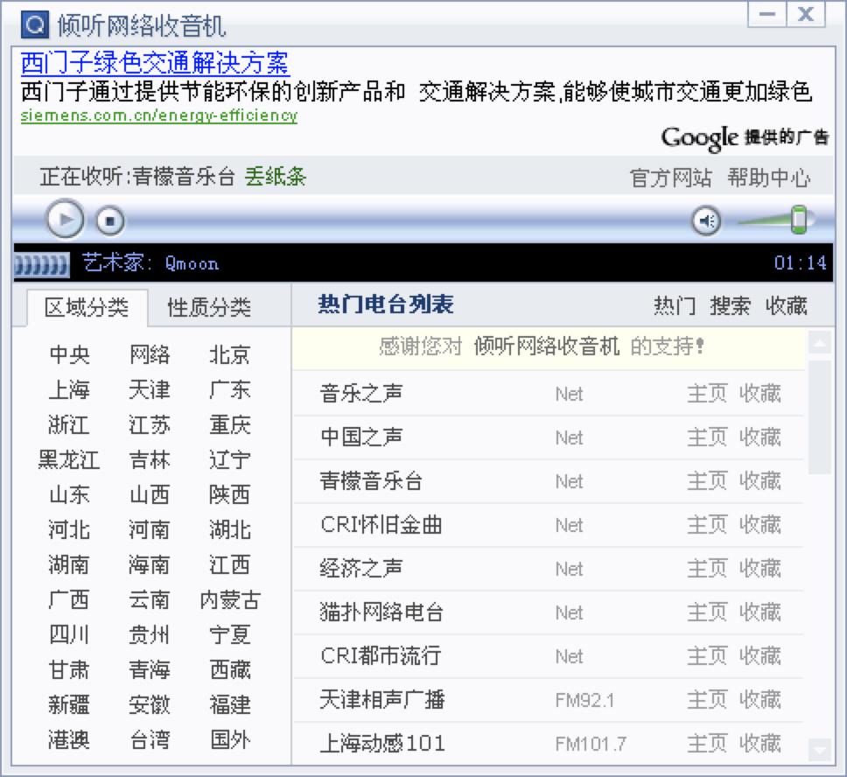This screenshot has height=777, width=847.
Task: Play the 中国之声 station
Action: 360,437
